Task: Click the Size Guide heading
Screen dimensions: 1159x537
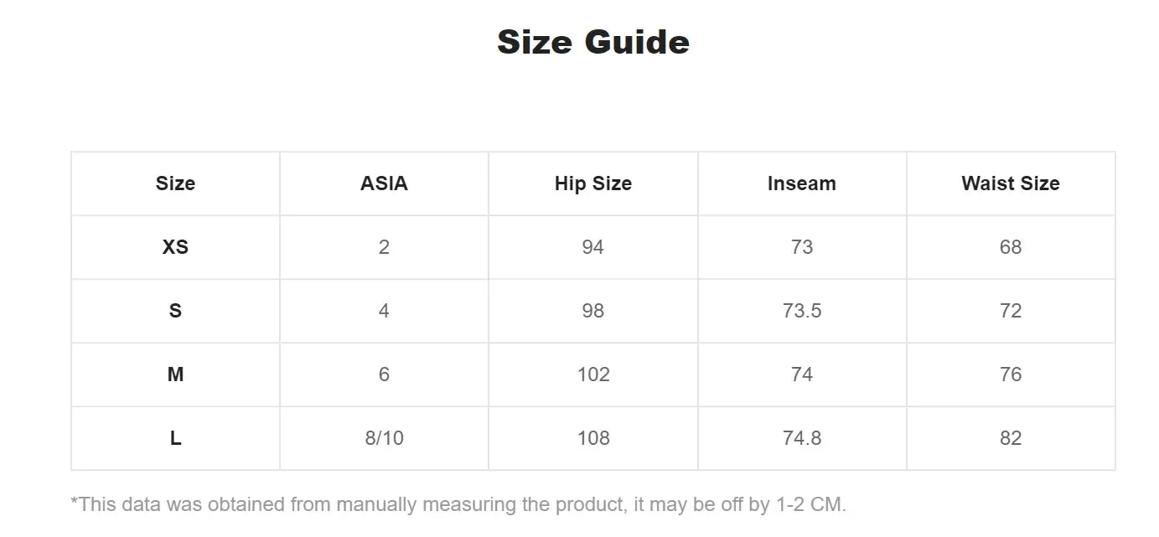Action: point(593,42)
